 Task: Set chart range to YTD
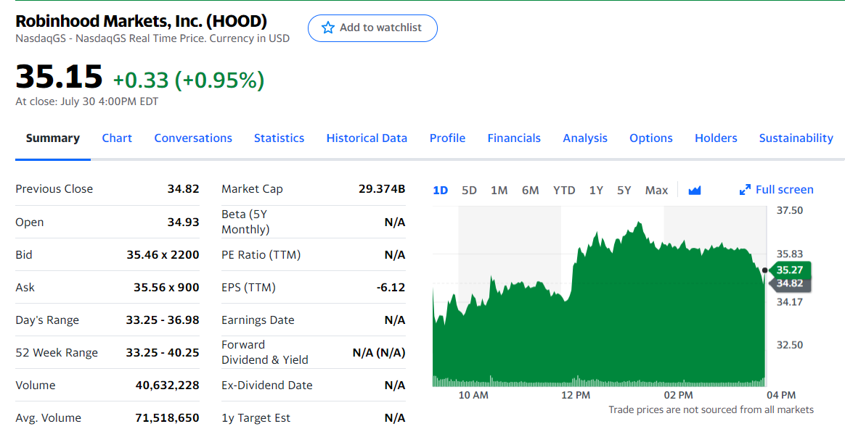[x=564, y=190]
